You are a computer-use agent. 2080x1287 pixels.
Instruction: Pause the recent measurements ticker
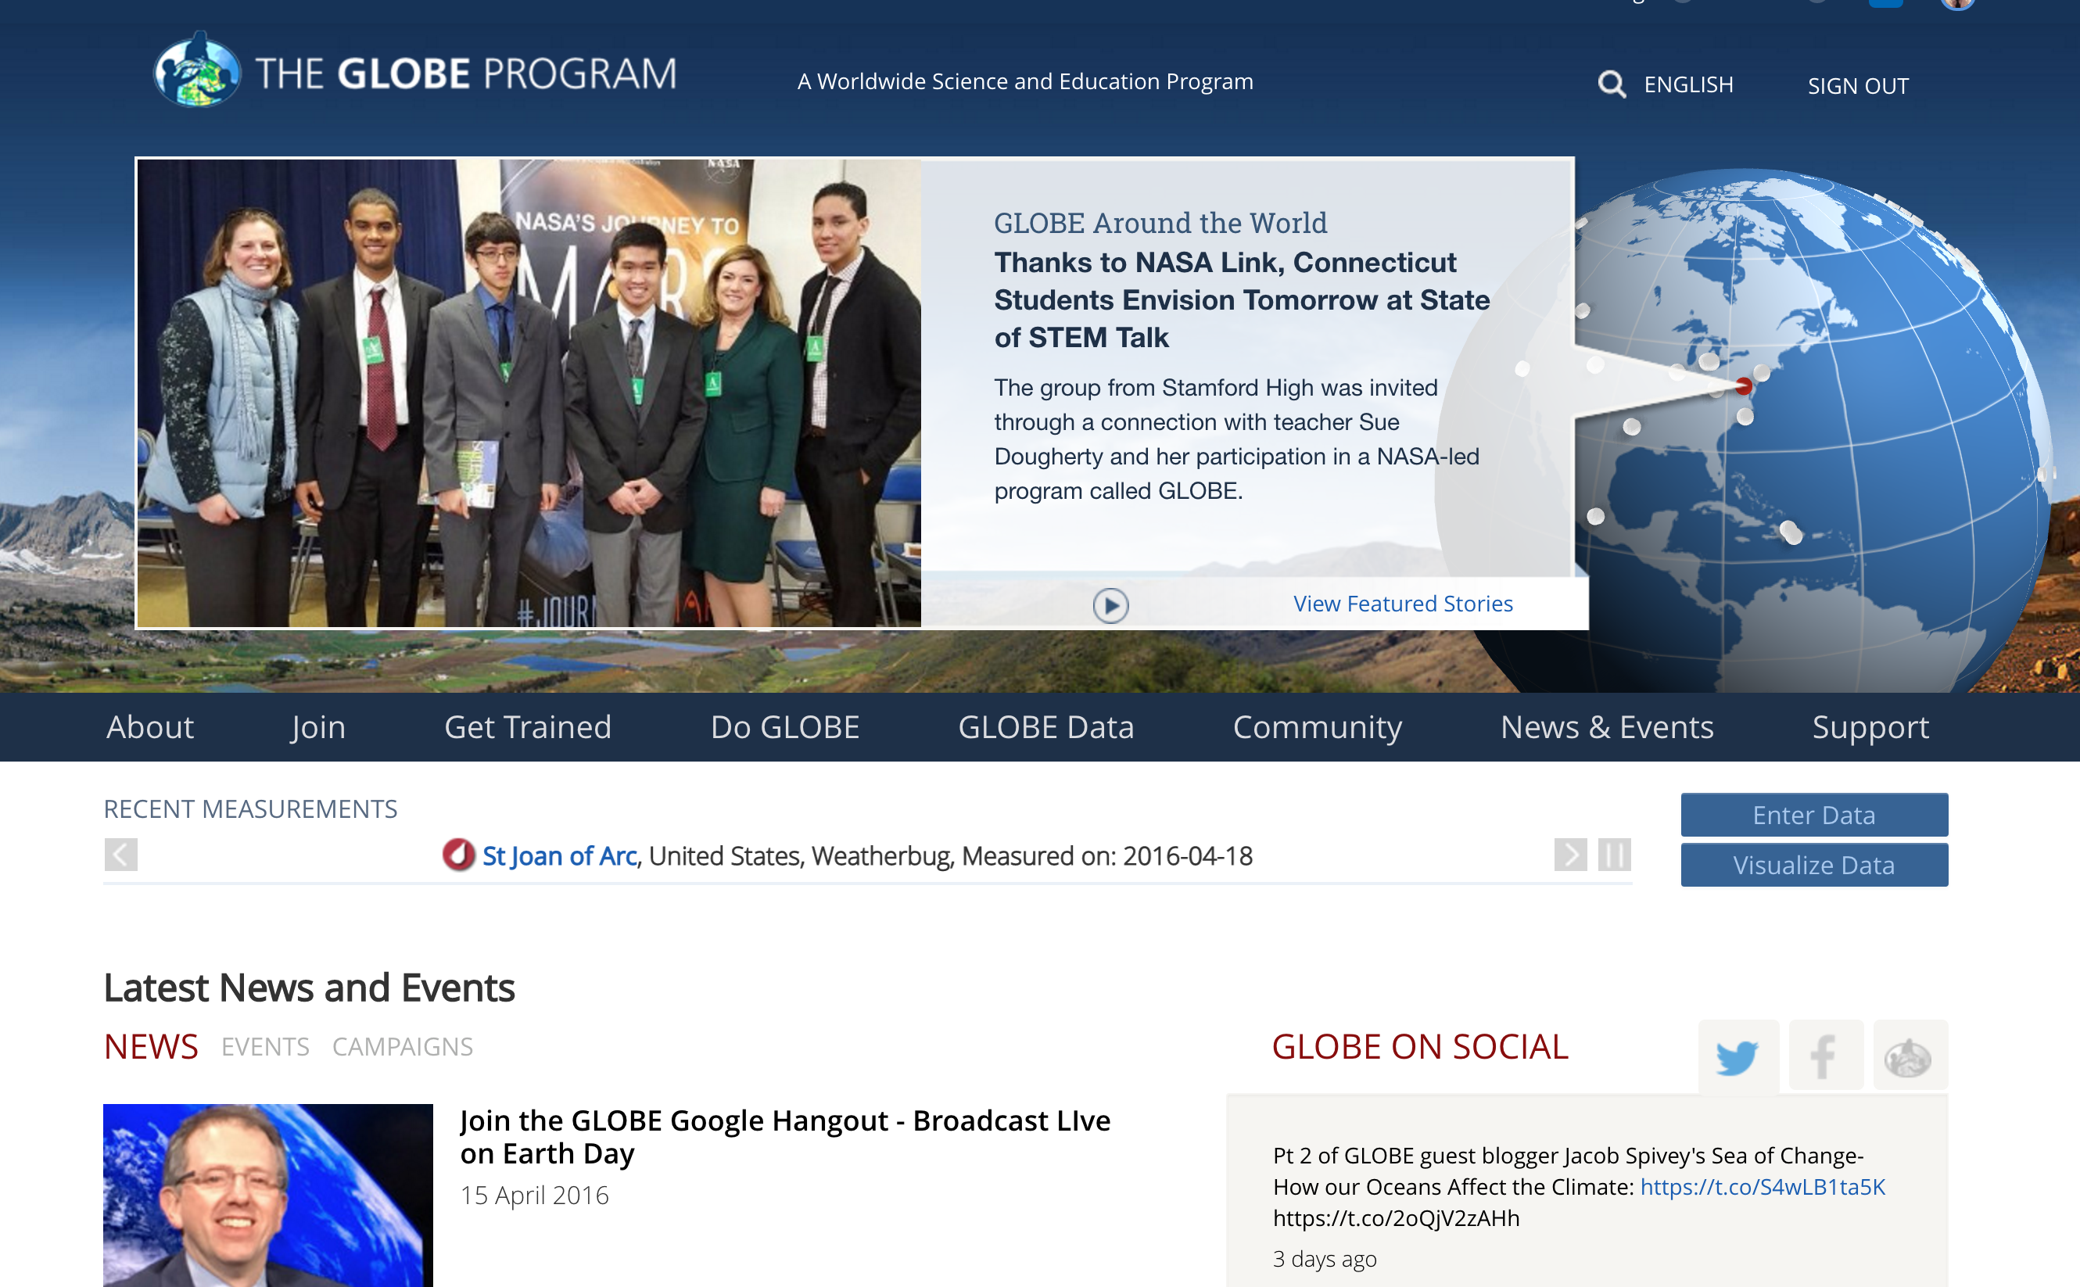(1614, 855)
